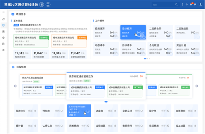This screenshot has width=205, height=134.
Task: Click the 基本信息 heading
Action: [18, 21]
